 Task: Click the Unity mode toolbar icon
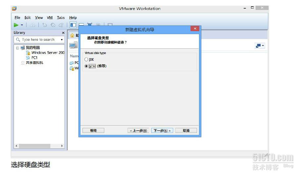tap(98, 24)
